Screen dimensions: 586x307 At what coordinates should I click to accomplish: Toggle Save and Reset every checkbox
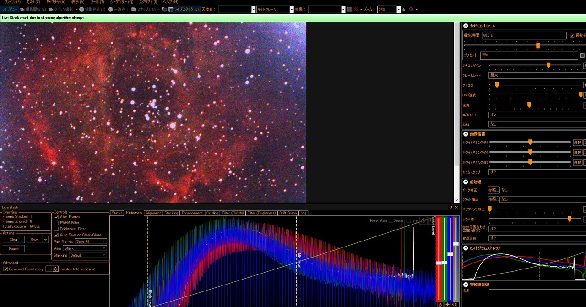[x=5, y=269]
